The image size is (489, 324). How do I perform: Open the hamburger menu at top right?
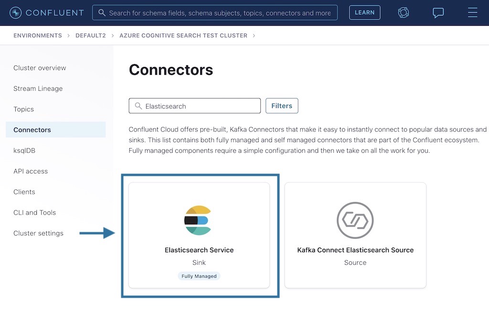472,13
